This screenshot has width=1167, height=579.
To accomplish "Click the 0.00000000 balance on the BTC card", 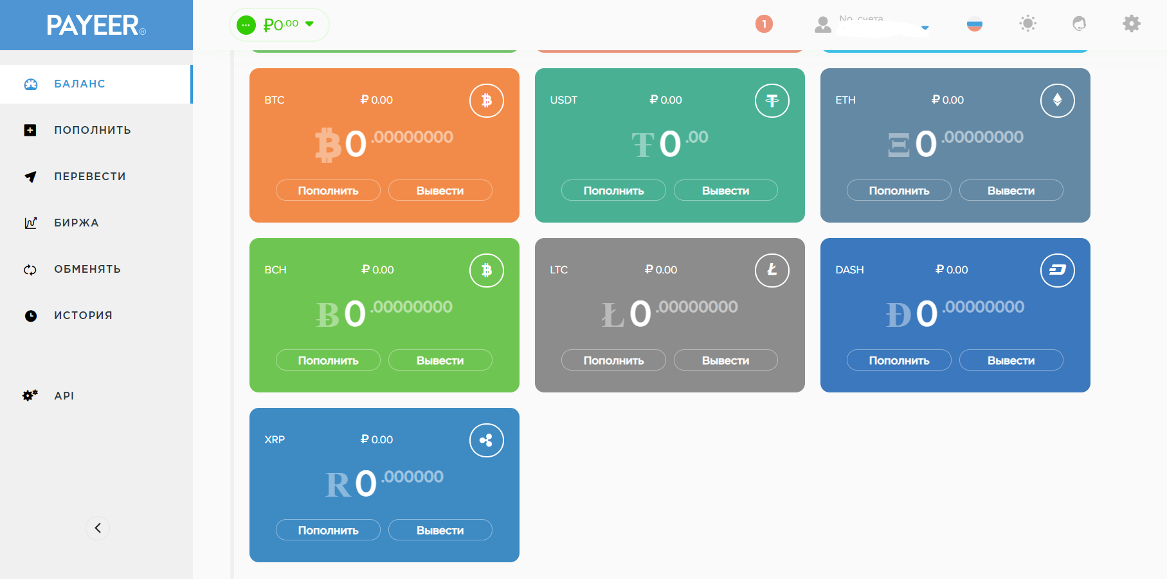I will tap(384, 143).
